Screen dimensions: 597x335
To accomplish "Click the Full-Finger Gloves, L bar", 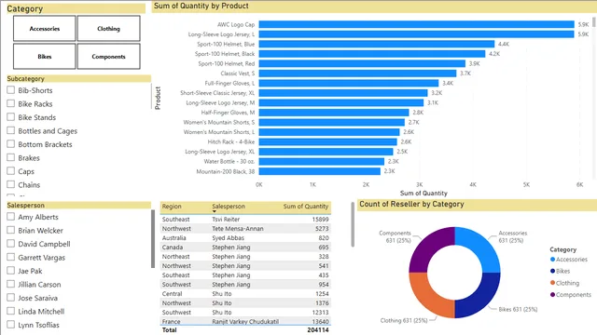I will point(349,83).
